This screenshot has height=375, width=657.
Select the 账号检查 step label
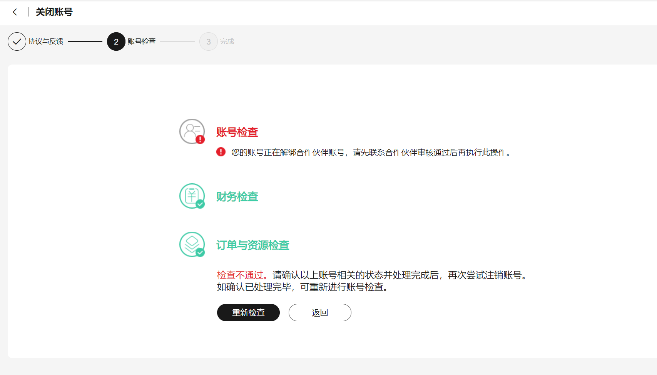(x=142, y=41)
